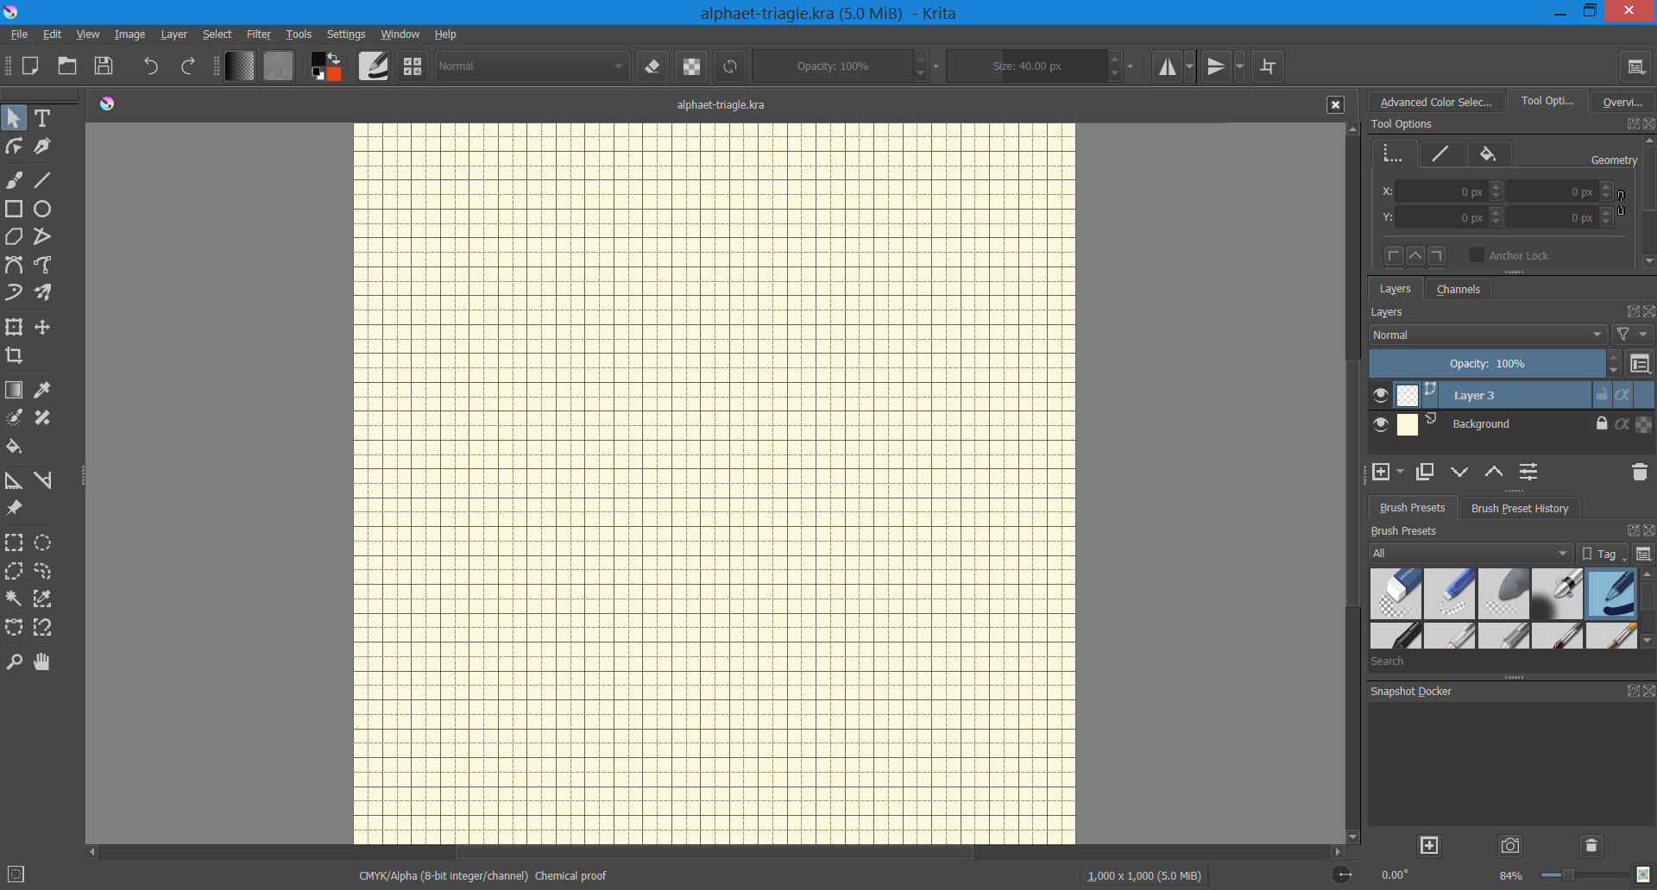Select the Move tool
This screenshot has height=890, width=1657.
tap(42, 327)
